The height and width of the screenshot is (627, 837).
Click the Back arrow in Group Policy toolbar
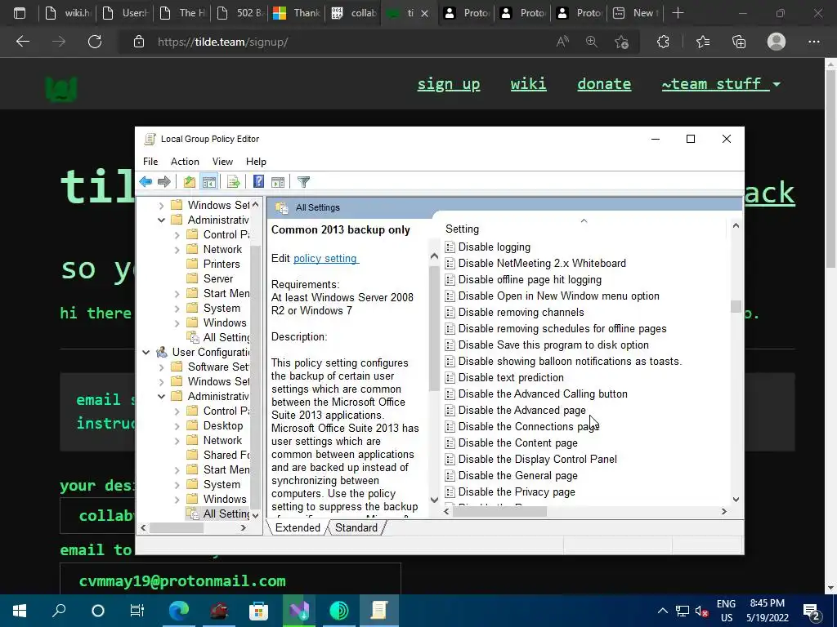[145, 182]
